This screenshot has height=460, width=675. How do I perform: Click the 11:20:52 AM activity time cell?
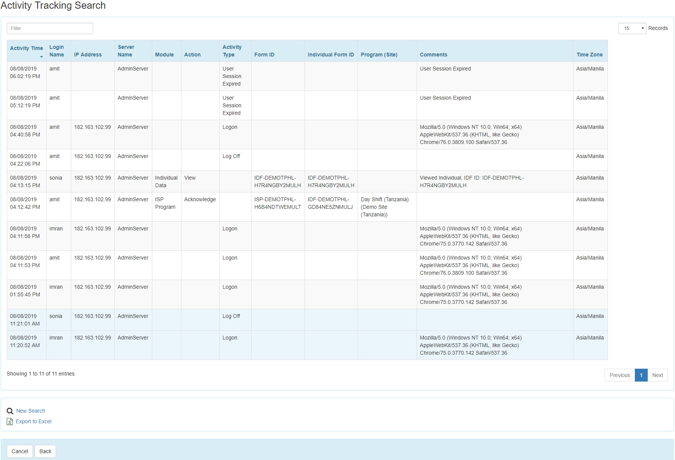click(27, 345)
